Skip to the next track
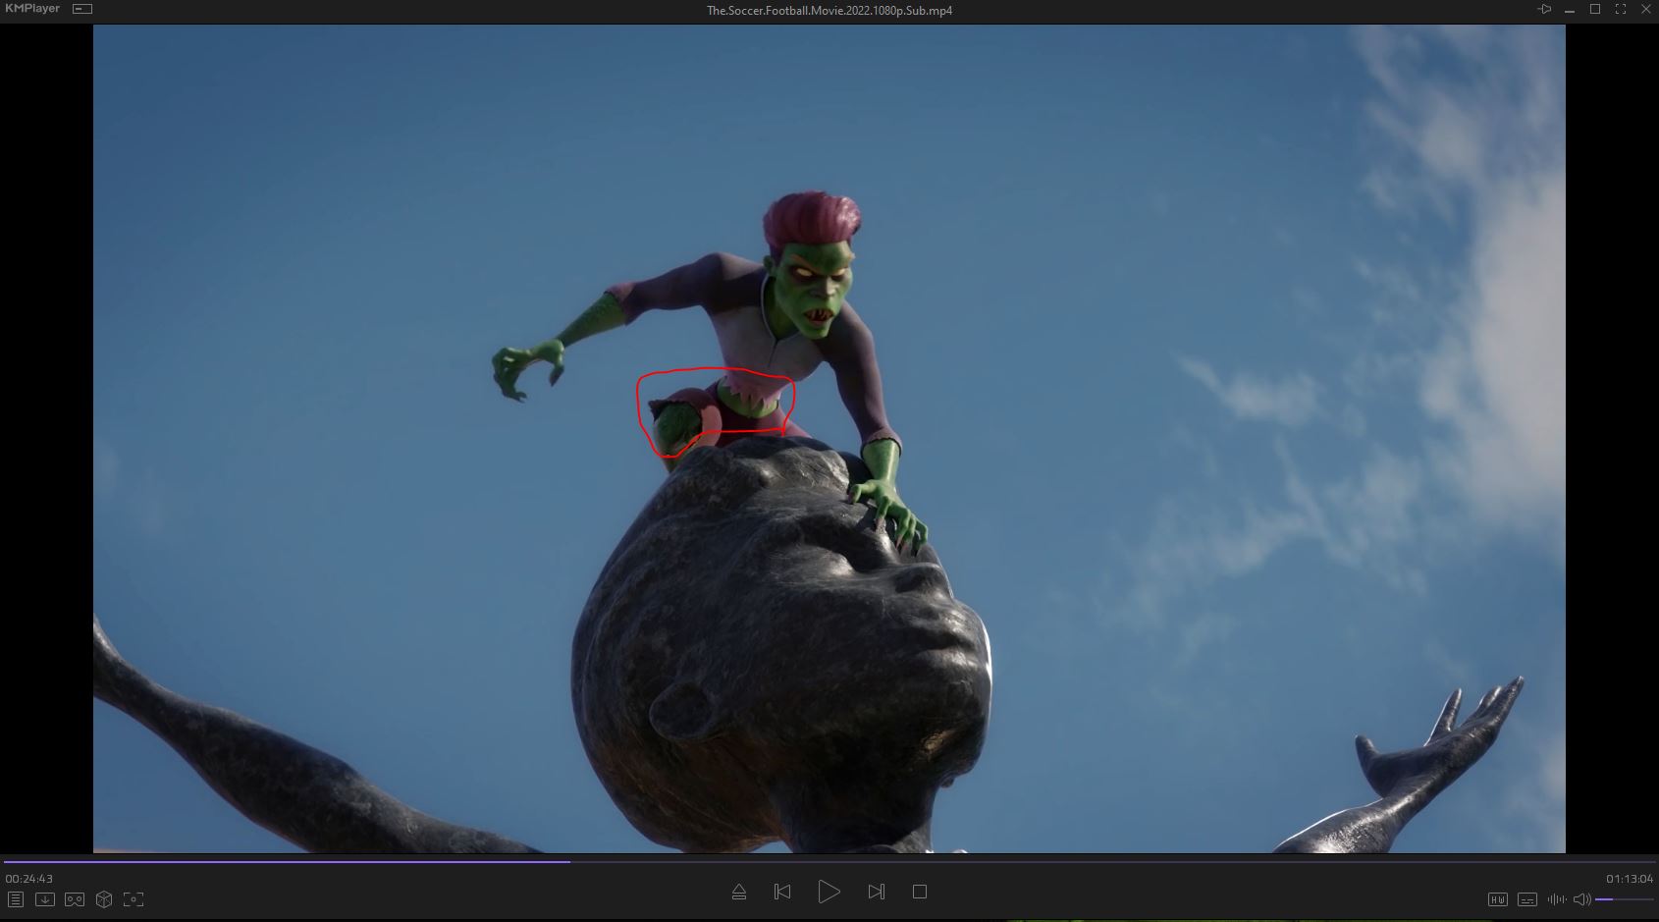 [x=877, y=892]
